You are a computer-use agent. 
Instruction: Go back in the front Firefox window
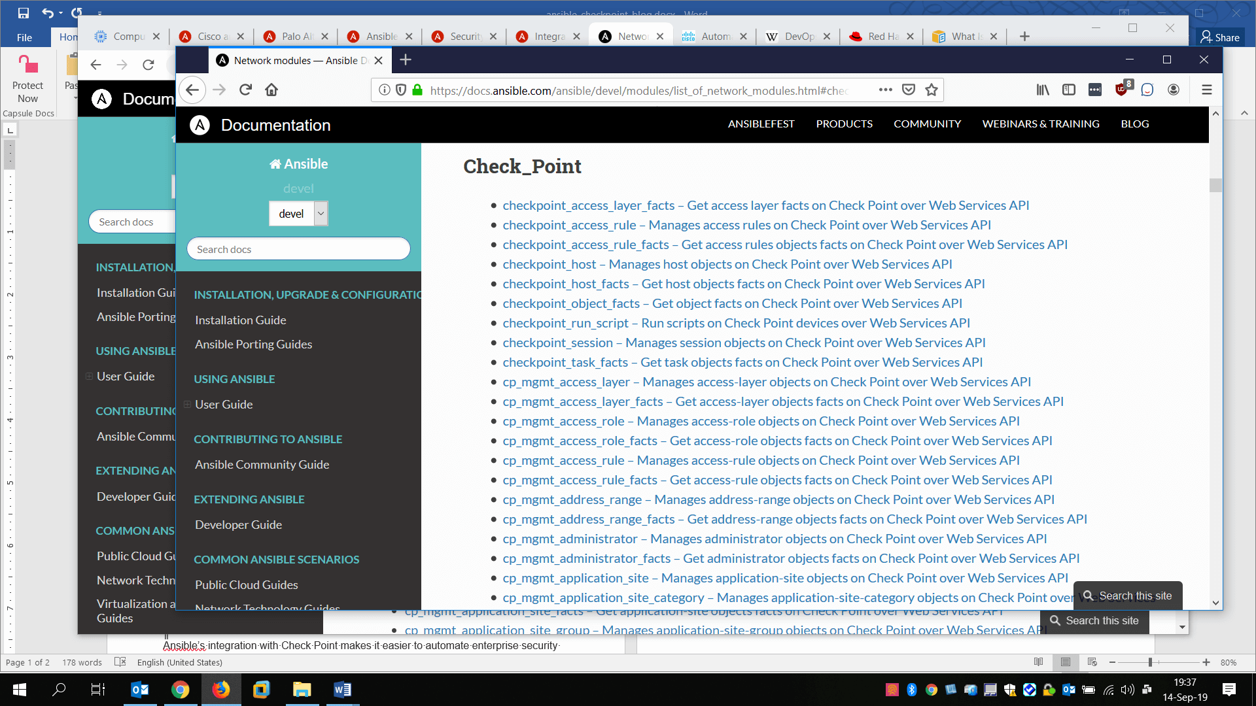point(192,90)
